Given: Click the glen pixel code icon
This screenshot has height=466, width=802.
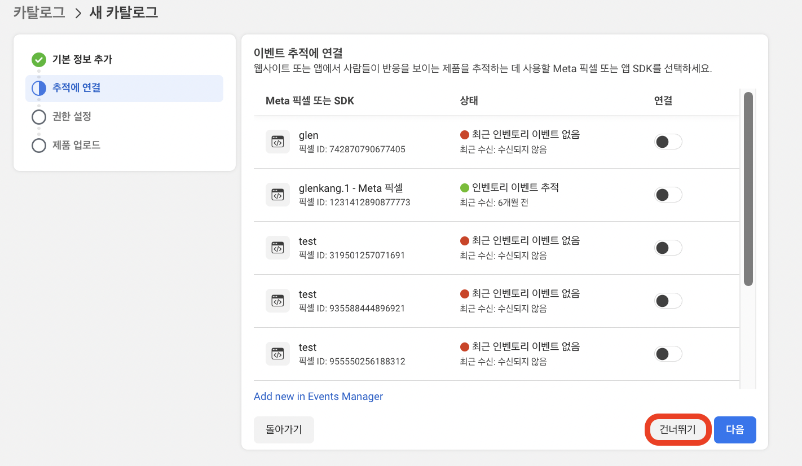Looking at the screenshot, I should point(277,141).
